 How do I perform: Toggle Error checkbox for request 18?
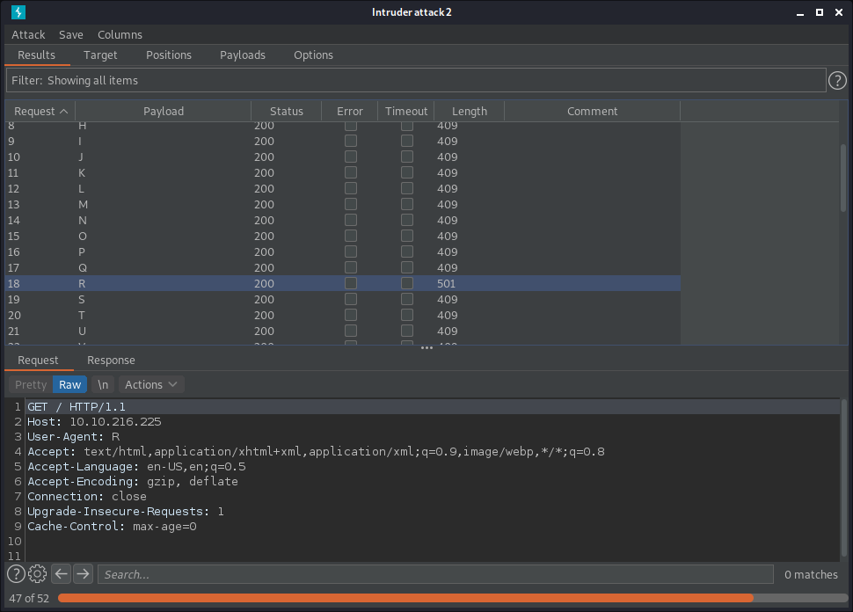(x=350, y=284)
